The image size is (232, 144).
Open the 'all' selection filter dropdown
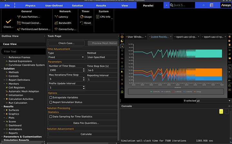point(214,101)
